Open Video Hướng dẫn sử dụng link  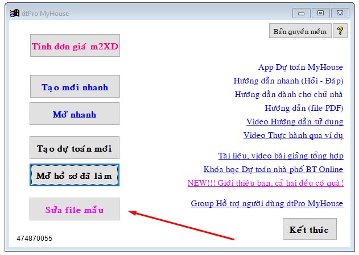pos(294,122)
